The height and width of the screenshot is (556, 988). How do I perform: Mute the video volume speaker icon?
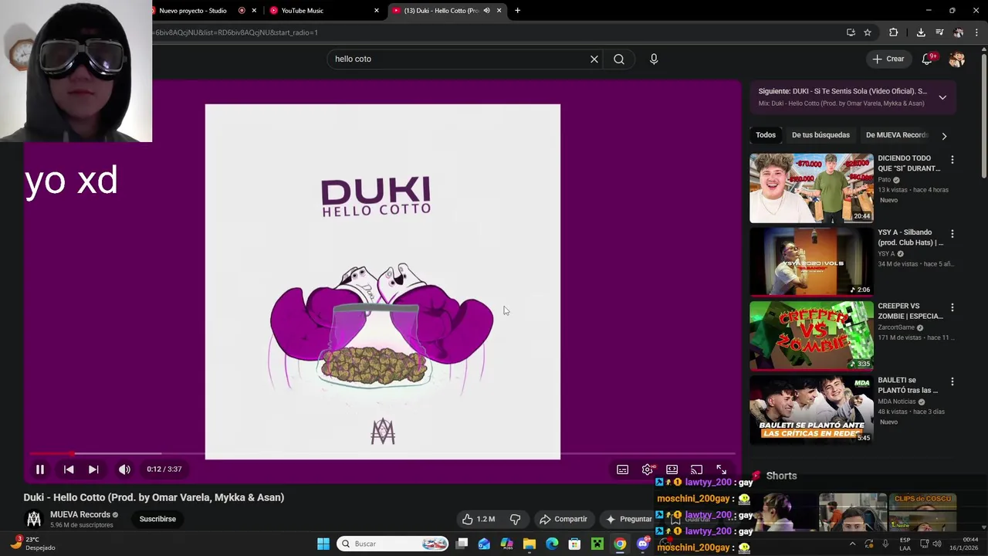point(124,469)
